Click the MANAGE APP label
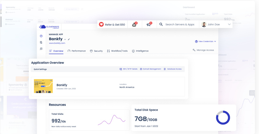The height and width of the screenshot is (134, 259). tap(56, 35)
